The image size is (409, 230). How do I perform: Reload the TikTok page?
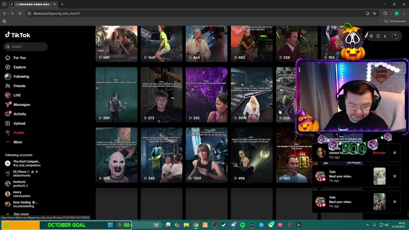pos(20,13)
